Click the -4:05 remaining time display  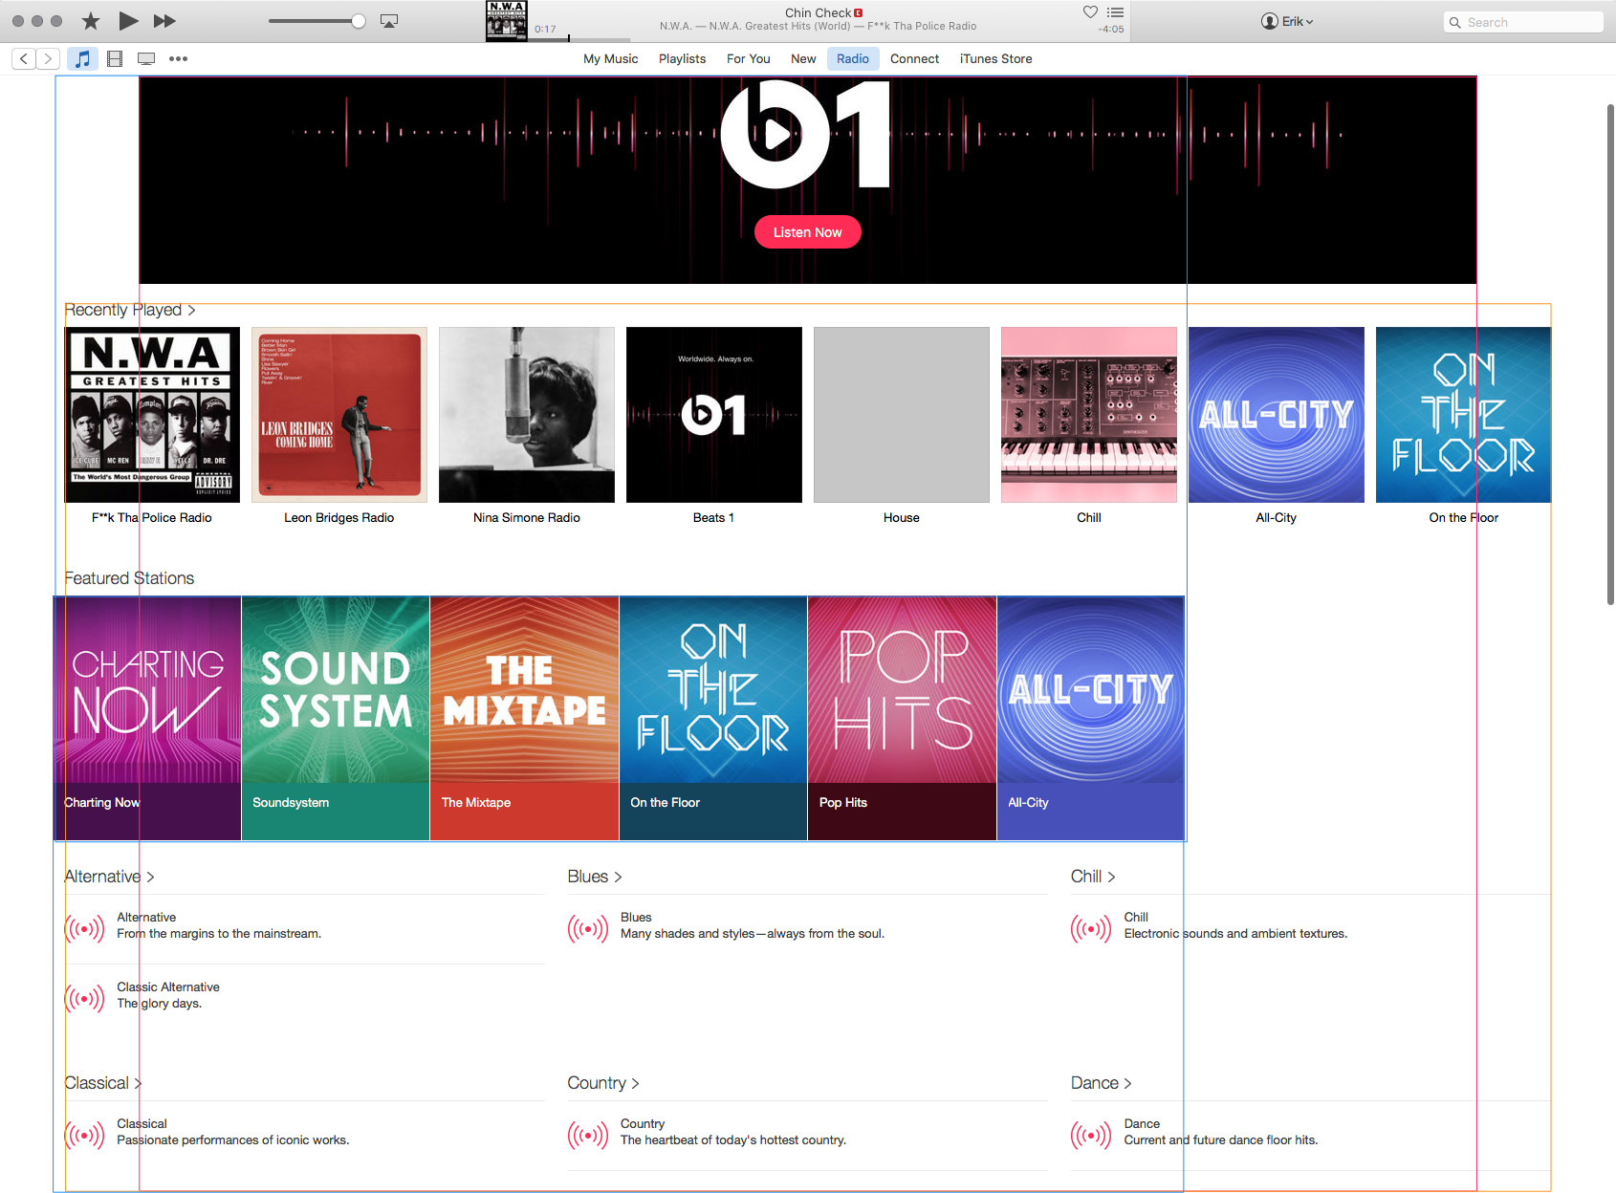coord(1111,30)
